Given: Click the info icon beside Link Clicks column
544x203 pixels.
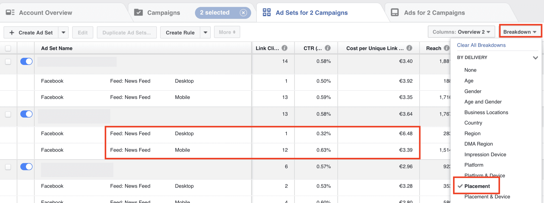Looking at the screenshot, I should (284, 48).
